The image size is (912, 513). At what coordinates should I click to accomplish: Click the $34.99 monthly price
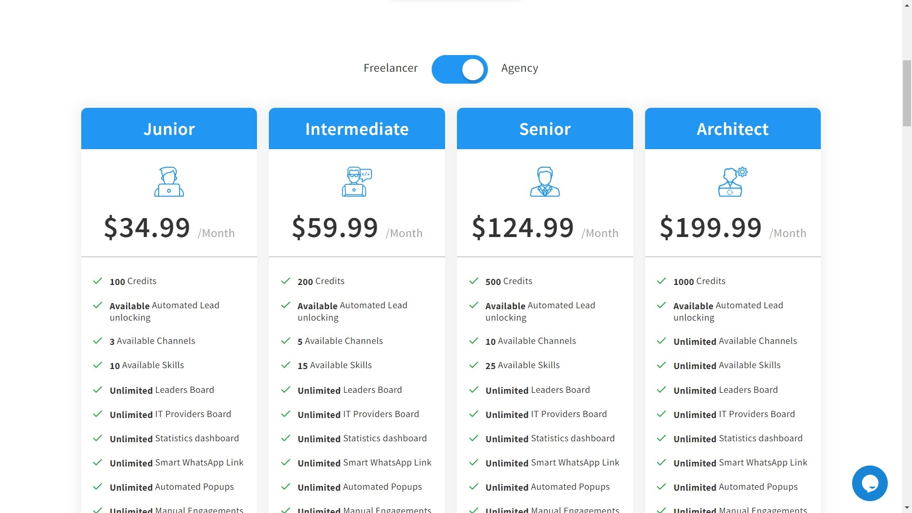(147, 228)
